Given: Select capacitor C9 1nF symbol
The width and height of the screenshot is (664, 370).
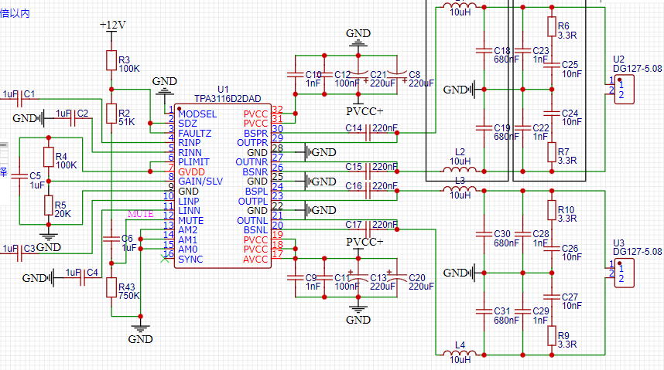Looking at the screenshot, I should pos(295,278).
